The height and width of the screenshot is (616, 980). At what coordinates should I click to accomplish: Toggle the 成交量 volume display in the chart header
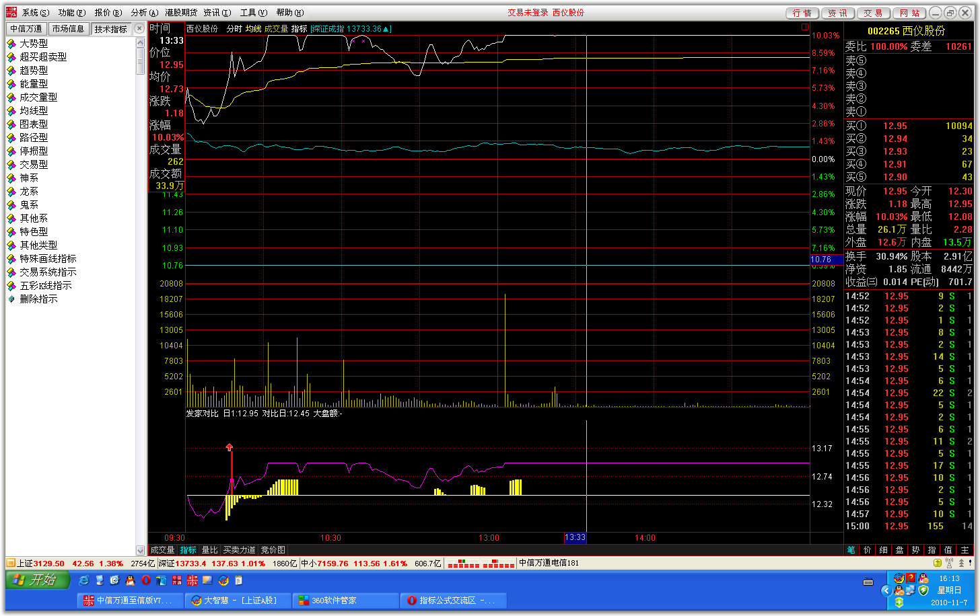coord(276,29)
